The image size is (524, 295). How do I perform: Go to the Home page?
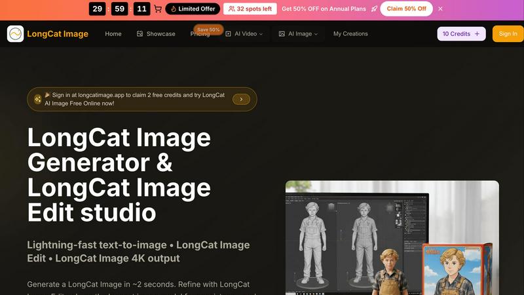click(113, 34)
